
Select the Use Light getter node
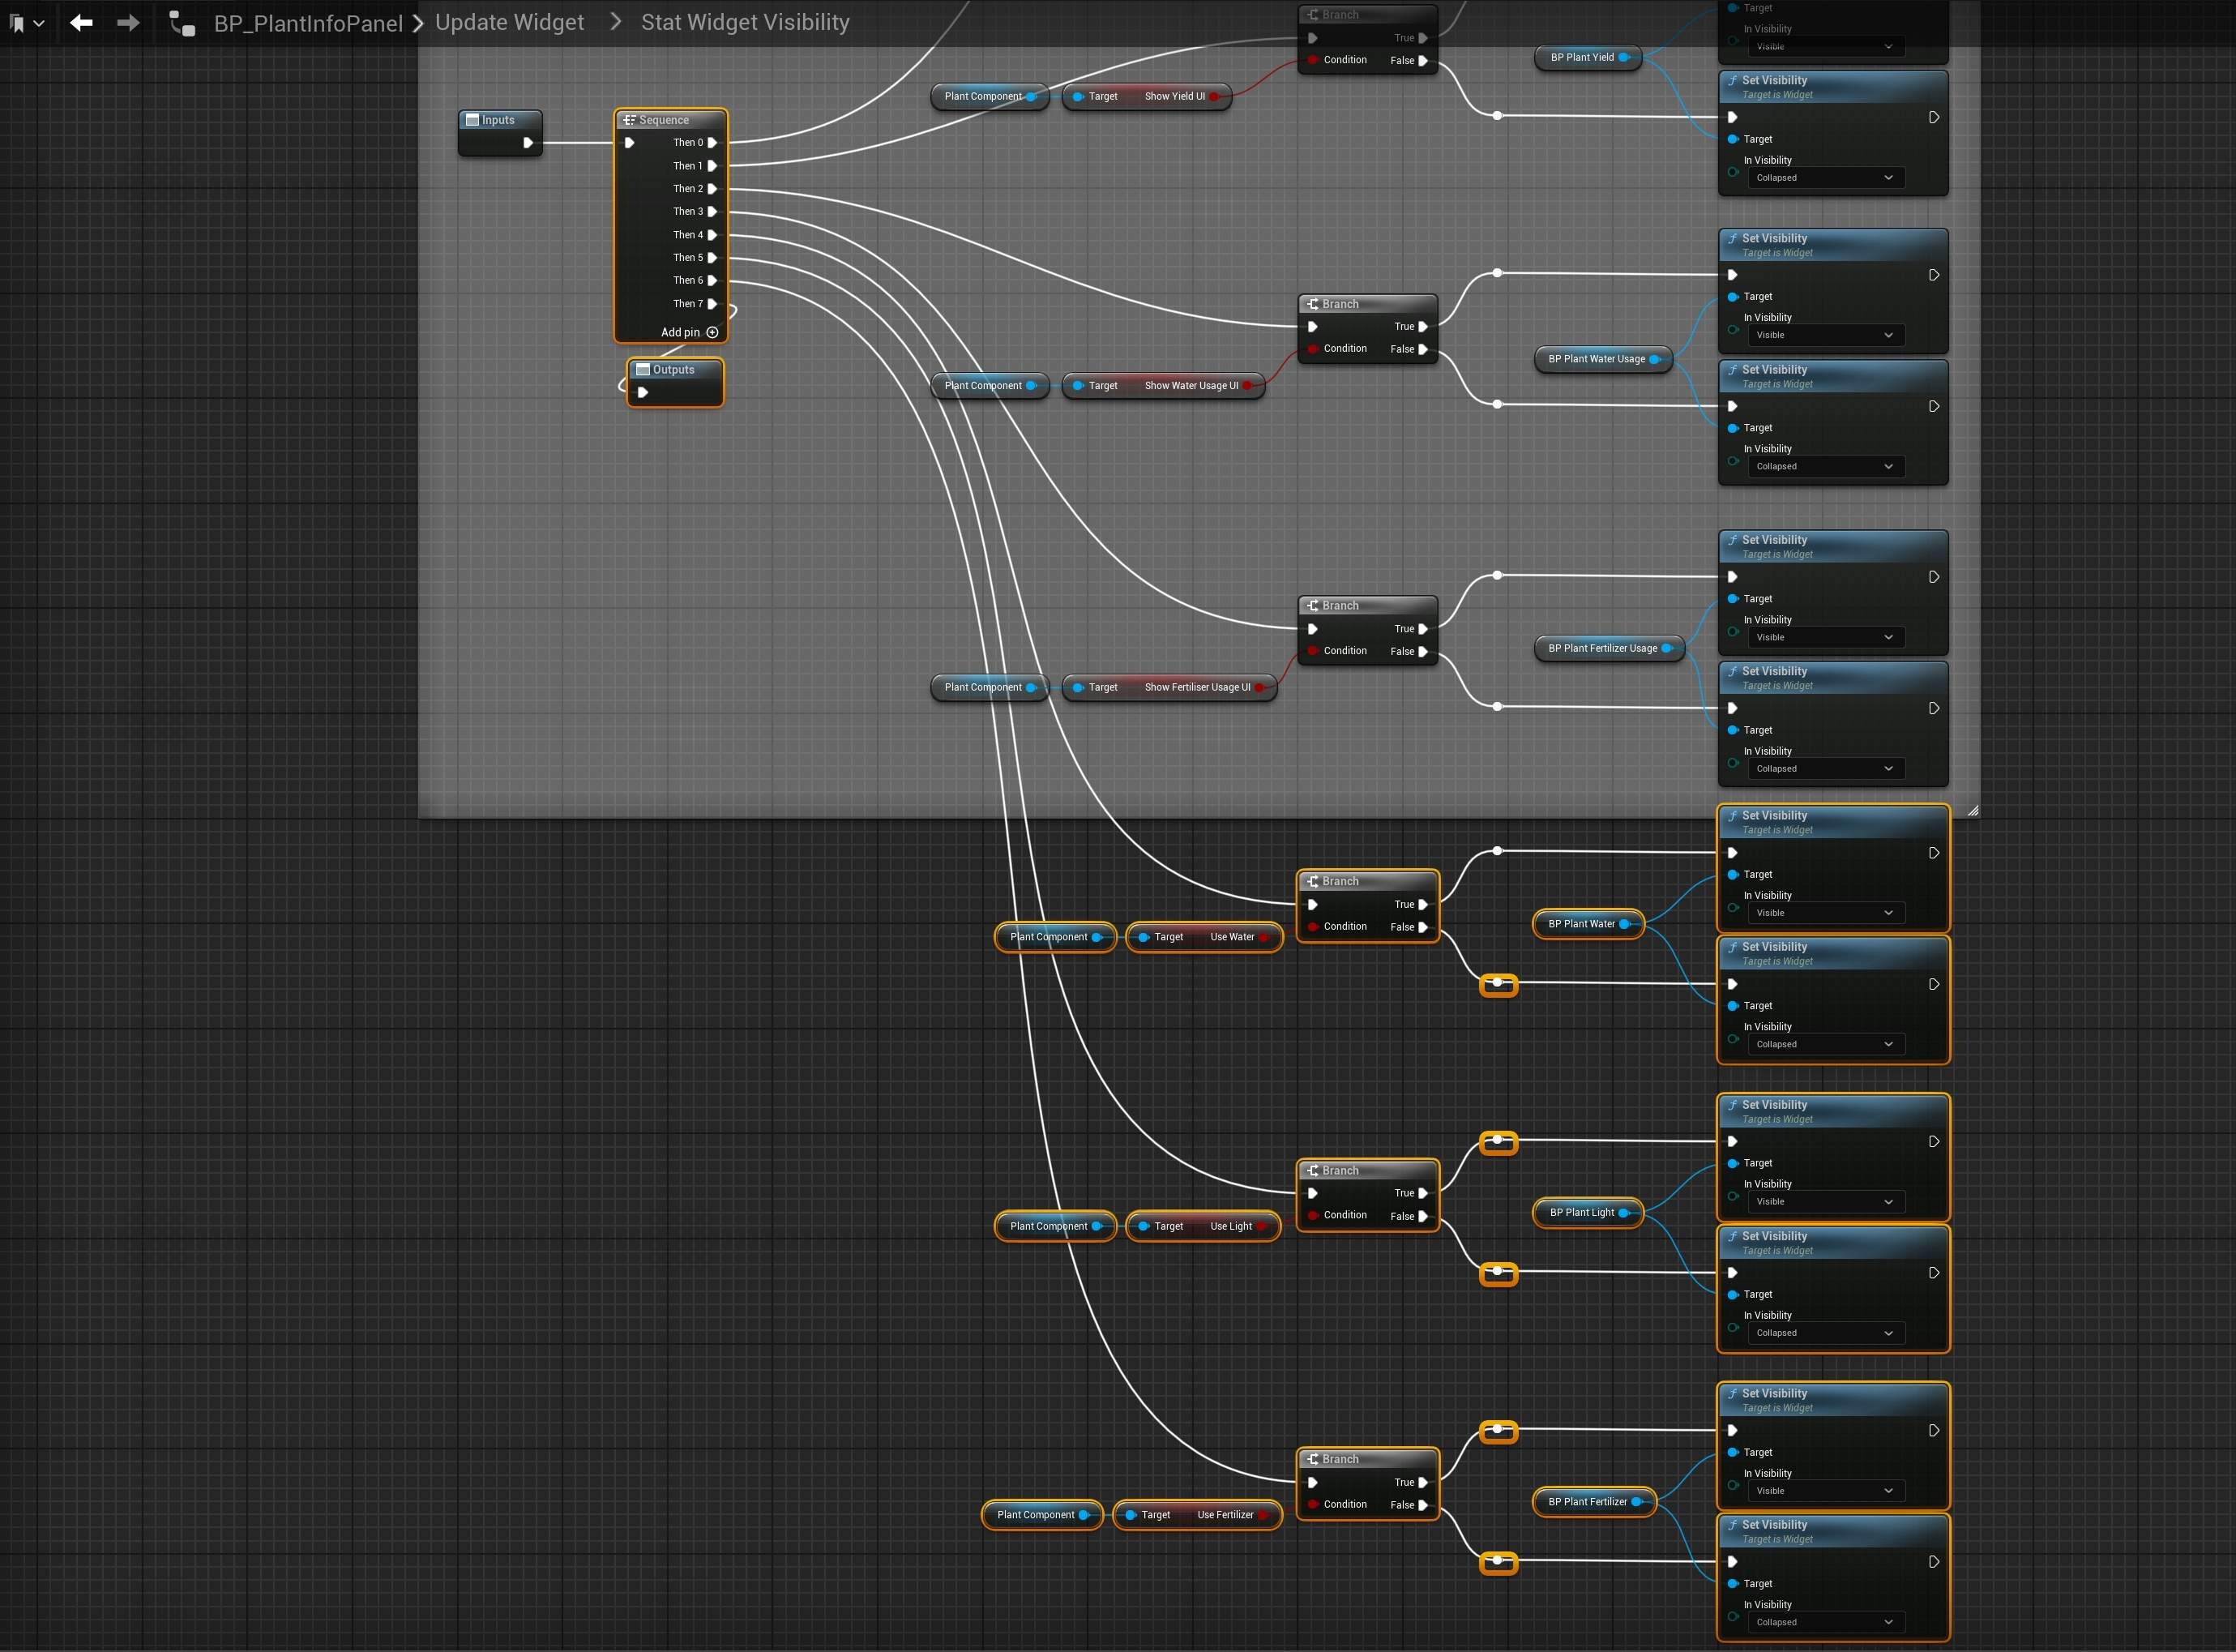(x=1204, y=1226)
